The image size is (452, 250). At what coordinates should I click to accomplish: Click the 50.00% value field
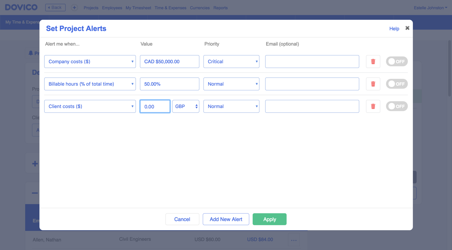(x=169, y=84)
